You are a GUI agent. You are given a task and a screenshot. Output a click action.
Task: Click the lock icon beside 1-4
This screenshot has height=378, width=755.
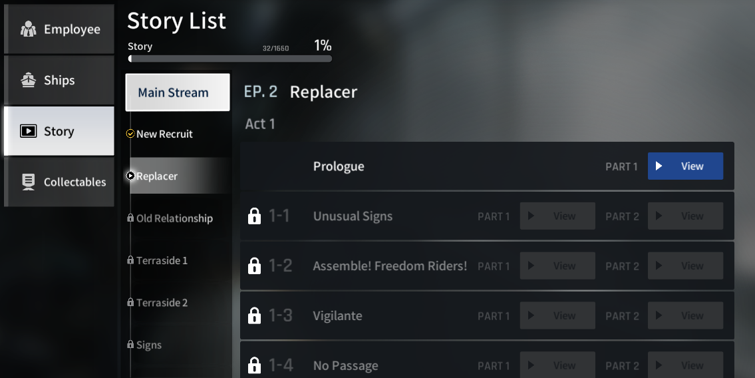pyautogui.click(x=254, y=365)
